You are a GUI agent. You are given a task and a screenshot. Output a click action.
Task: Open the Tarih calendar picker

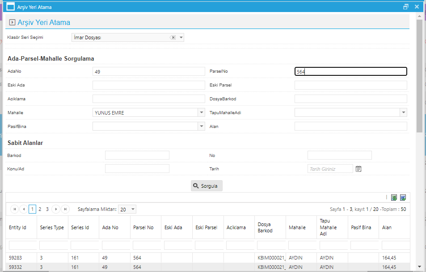pyautogui.click(x=359, y=169)
